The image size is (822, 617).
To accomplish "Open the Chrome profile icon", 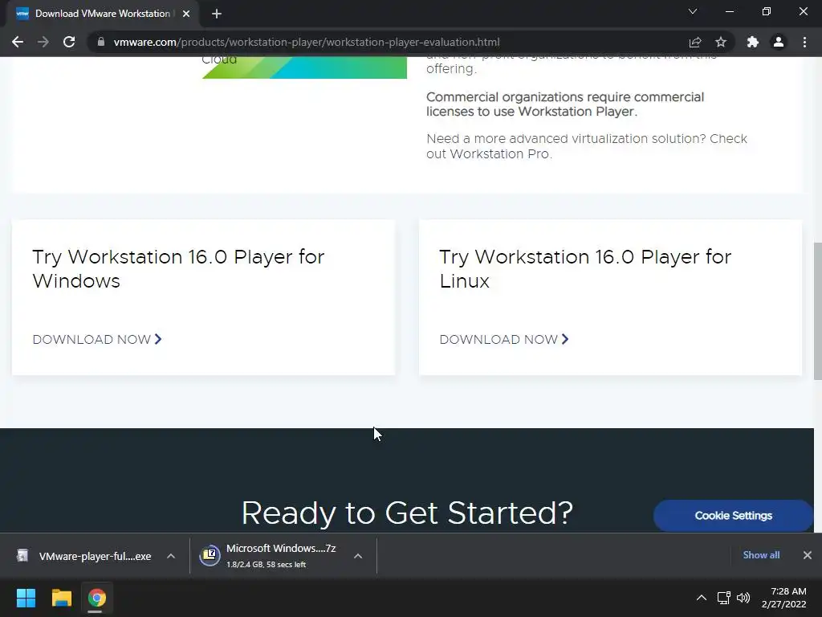I will tap(779, 42).
